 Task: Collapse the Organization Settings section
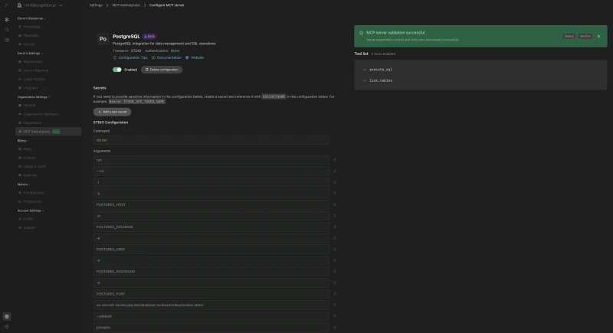[34, 96]
